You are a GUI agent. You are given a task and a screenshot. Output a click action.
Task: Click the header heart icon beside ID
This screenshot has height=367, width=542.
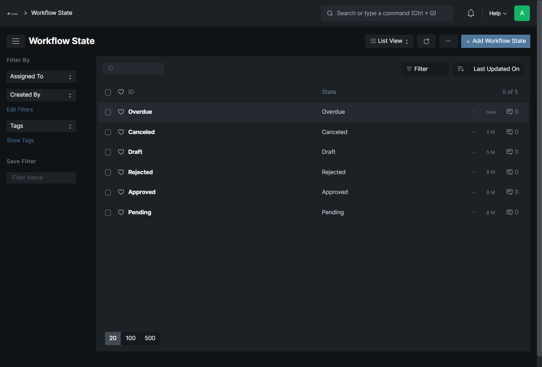pos(121,92)
